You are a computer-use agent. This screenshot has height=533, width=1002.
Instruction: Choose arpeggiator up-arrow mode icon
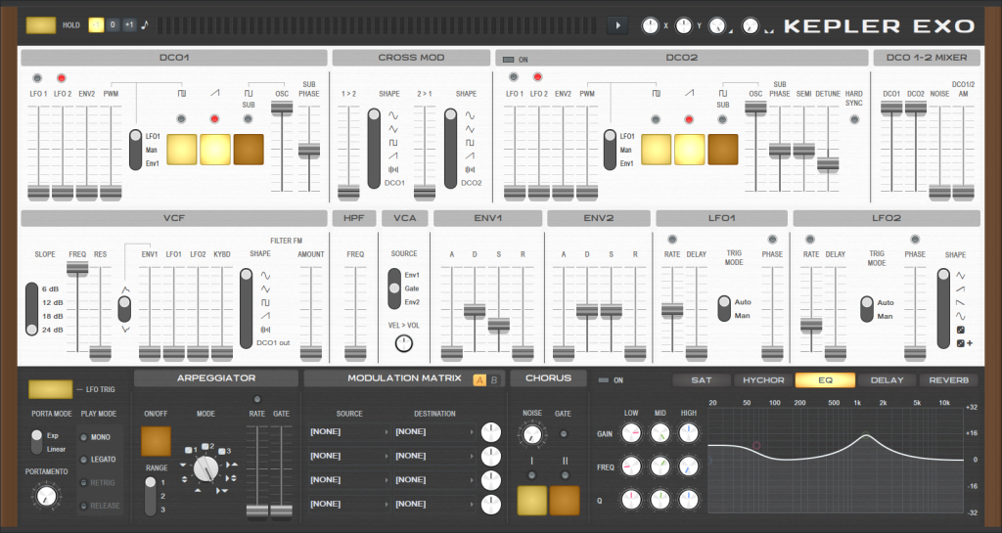198,490
